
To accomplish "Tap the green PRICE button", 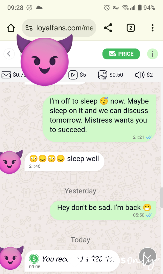I will click(x=121, y=54).
